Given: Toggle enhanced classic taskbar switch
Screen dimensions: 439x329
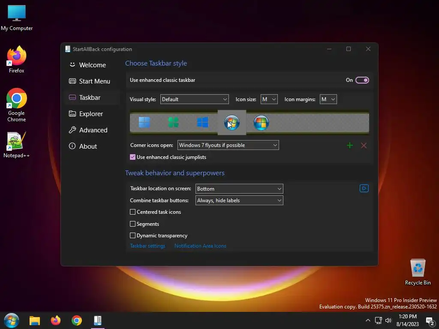Looking at the screenshot, I should (x=362, y=80).
